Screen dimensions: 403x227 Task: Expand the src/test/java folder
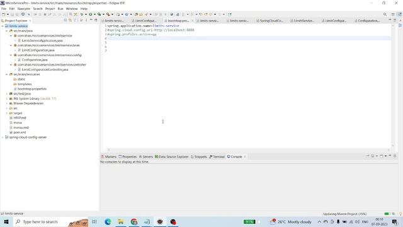pyautogui.click(x=7, y=94)
